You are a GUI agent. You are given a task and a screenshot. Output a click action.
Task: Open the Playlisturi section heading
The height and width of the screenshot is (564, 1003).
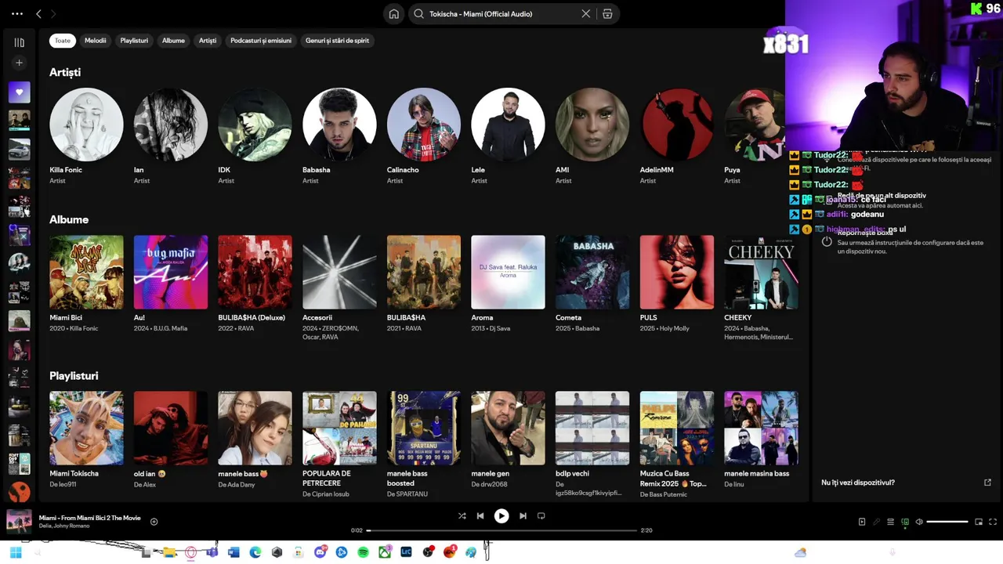[x=74, y=376]
